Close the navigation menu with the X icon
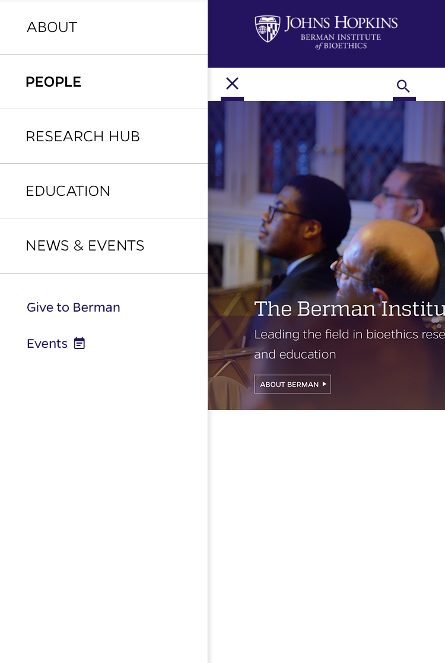445x663 pixels. pyautogui.click(x=232, y=84)
